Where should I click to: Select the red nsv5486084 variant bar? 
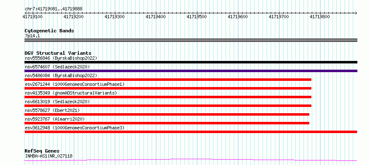point(168,80)
